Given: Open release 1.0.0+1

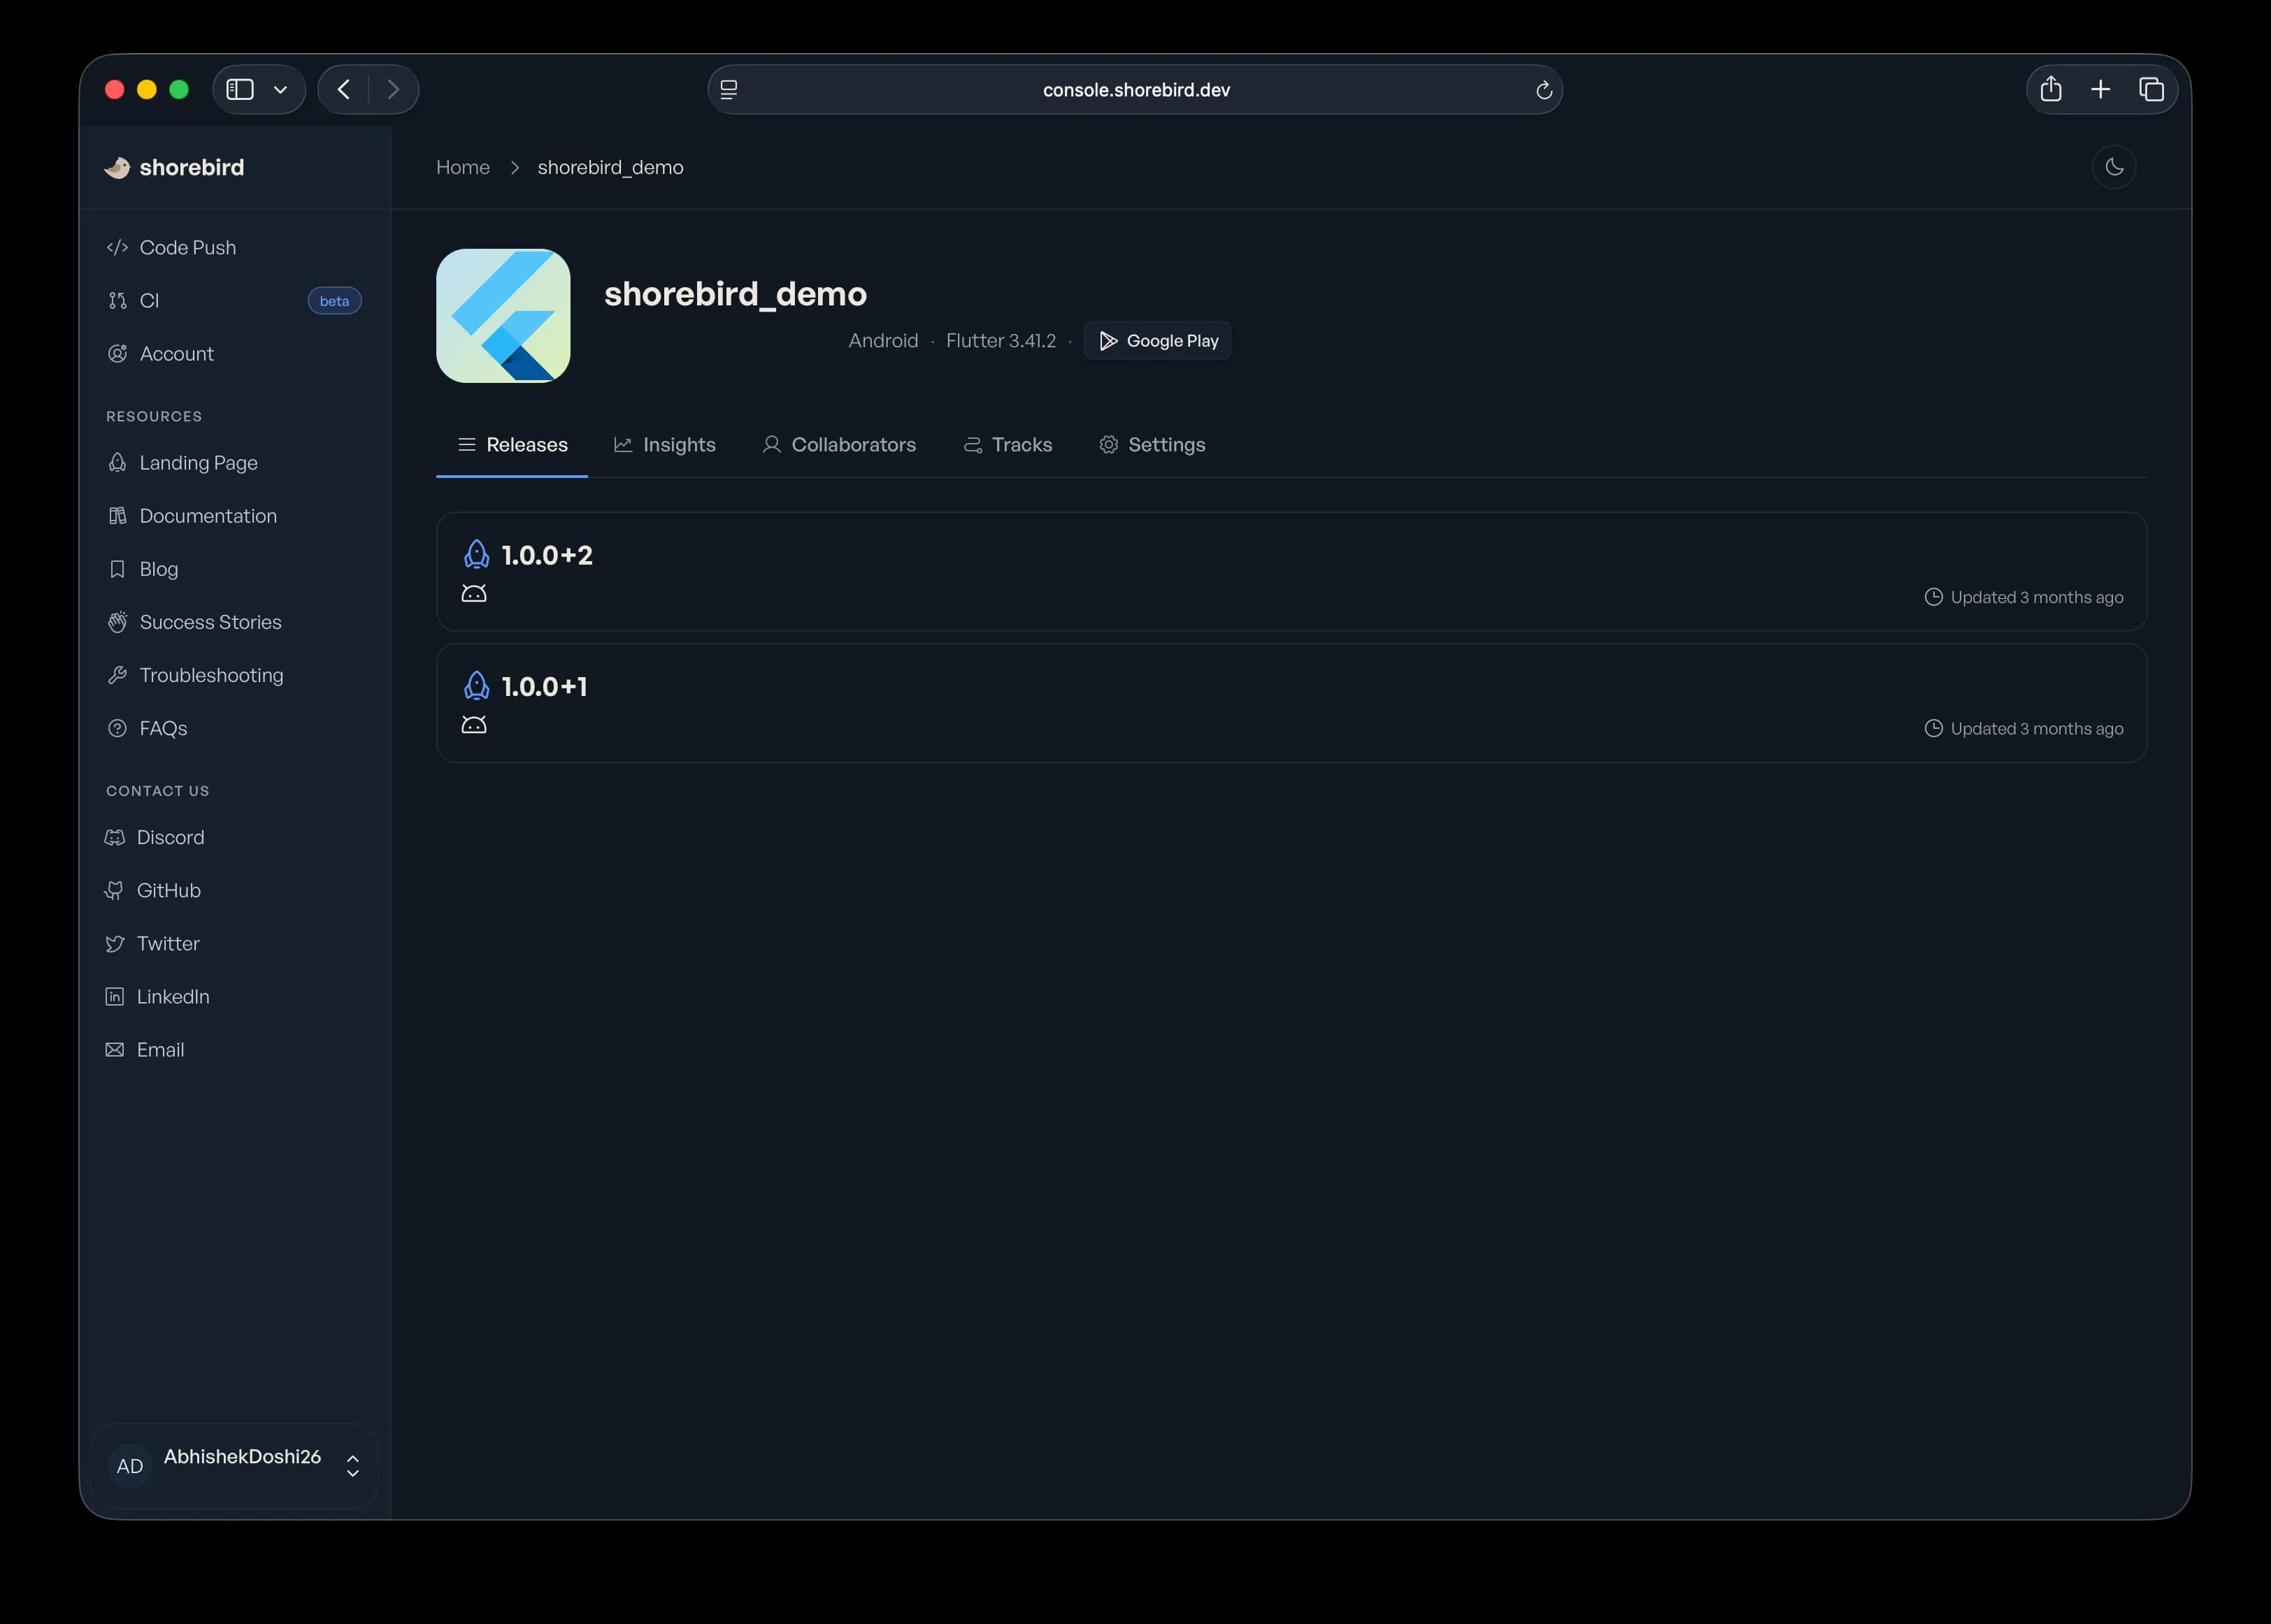Looking at the screenshot, I should coord(1291,702).
